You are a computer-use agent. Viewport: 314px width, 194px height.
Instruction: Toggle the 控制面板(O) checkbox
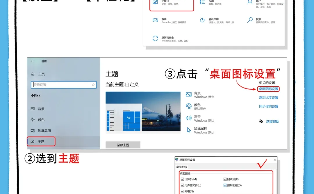pos(225,185)
